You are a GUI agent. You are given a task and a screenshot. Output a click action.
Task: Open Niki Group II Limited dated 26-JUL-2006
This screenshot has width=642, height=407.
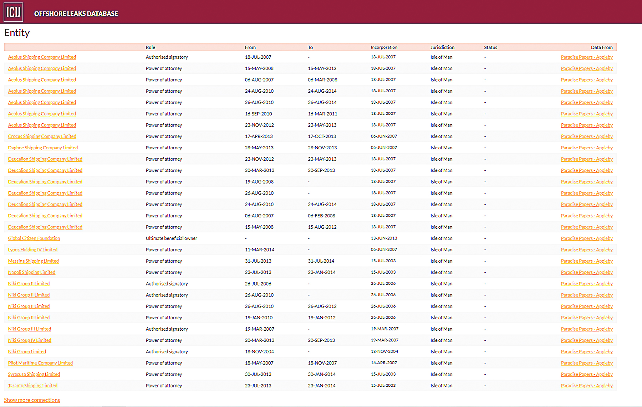29,284
